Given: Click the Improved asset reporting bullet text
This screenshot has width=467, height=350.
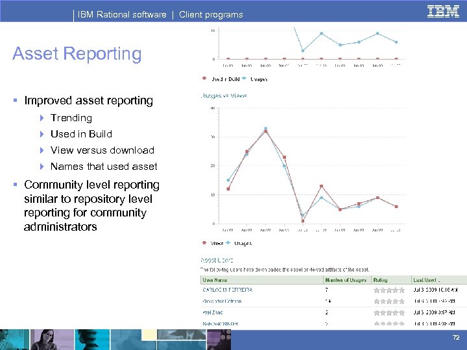Looking at the screenshot, I should coord(88,100).
